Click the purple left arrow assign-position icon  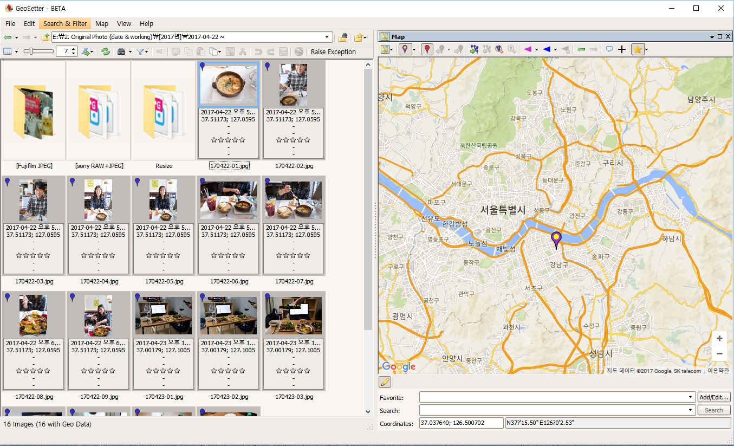pyautogui.click(x=528, y=49)
